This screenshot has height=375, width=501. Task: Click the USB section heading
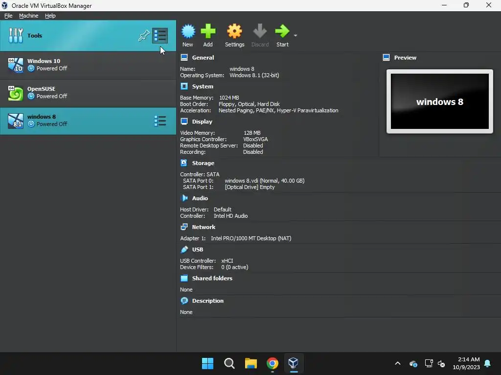[x=198, y=250]
